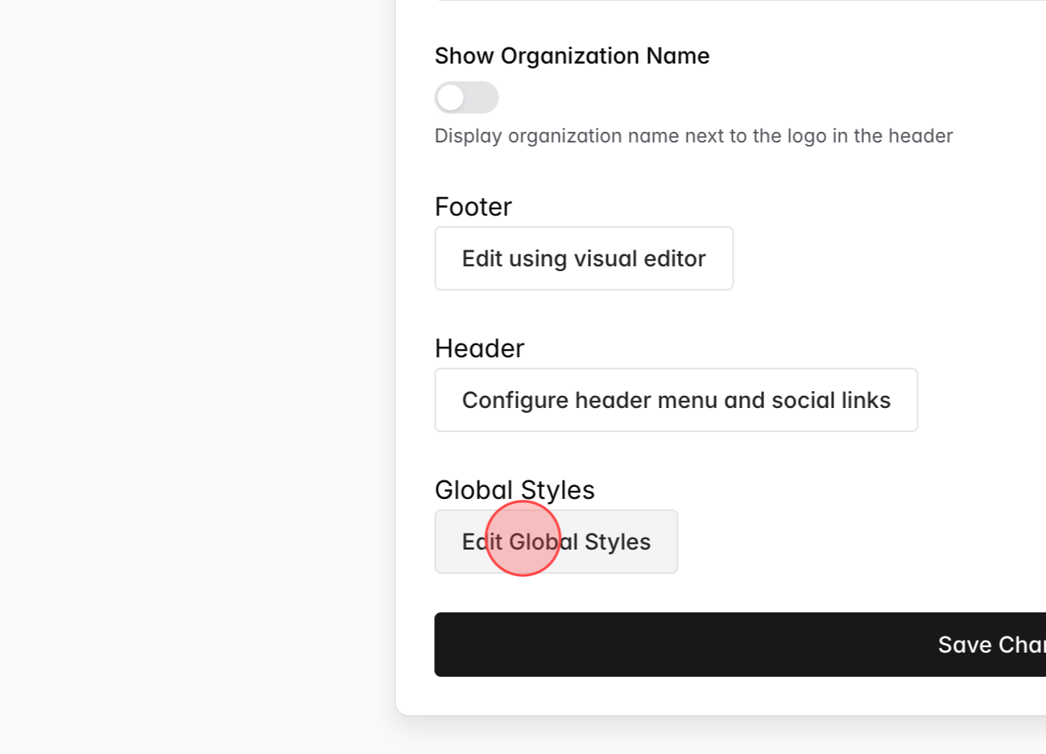Click the description text about the logo header
The image size is (1046, 754).
tap(693, 135)
